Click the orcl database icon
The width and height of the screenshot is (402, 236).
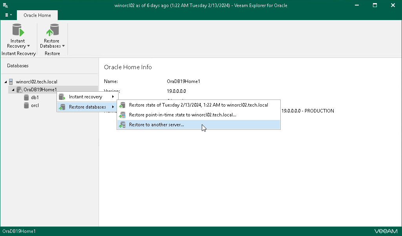point(26,105)
